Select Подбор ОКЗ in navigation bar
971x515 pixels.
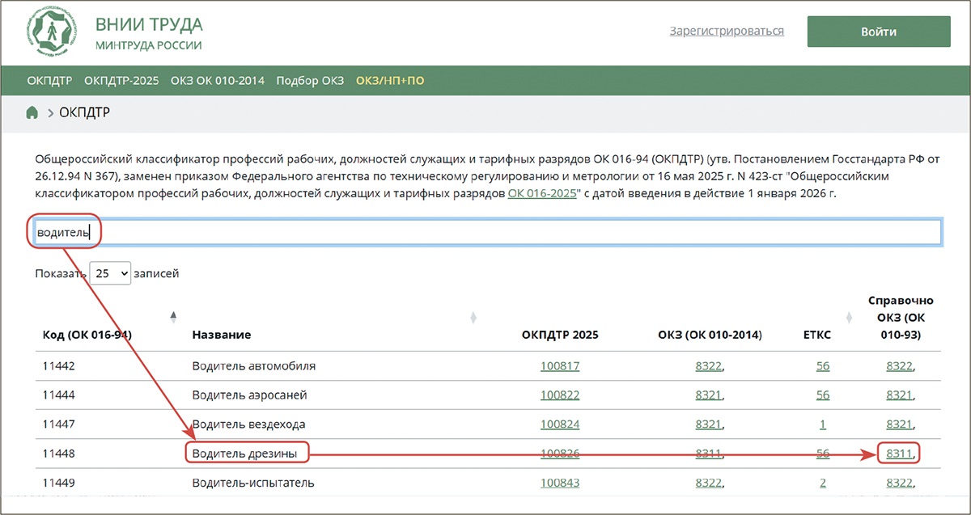point(310,81)
